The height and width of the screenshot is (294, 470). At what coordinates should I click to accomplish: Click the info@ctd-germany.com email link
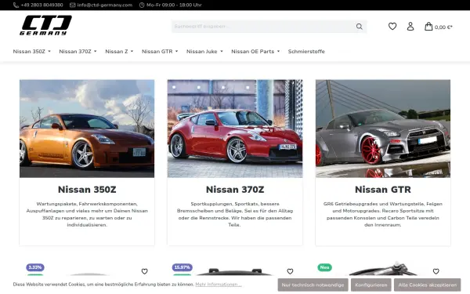[x=105, y=5]
